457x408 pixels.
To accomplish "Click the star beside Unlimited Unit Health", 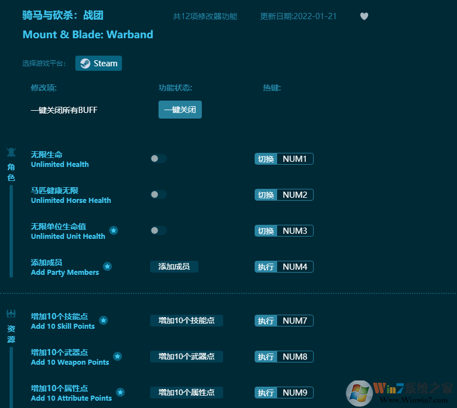I will tap(114, 230).
